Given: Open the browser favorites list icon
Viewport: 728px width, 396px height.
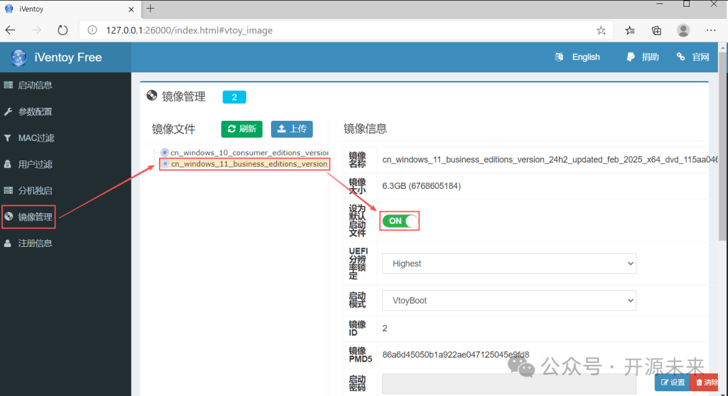Looking at the screenshot, I should (x=630, y=30).
